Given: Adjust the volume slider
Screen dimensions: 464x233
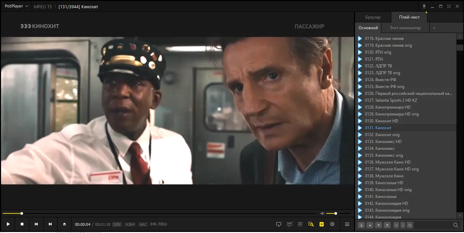Looking at the screenshot, I should click(x=338, y=213).
